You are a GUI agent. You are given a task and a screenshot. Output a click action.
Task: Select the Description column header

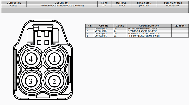click(62, 3)
